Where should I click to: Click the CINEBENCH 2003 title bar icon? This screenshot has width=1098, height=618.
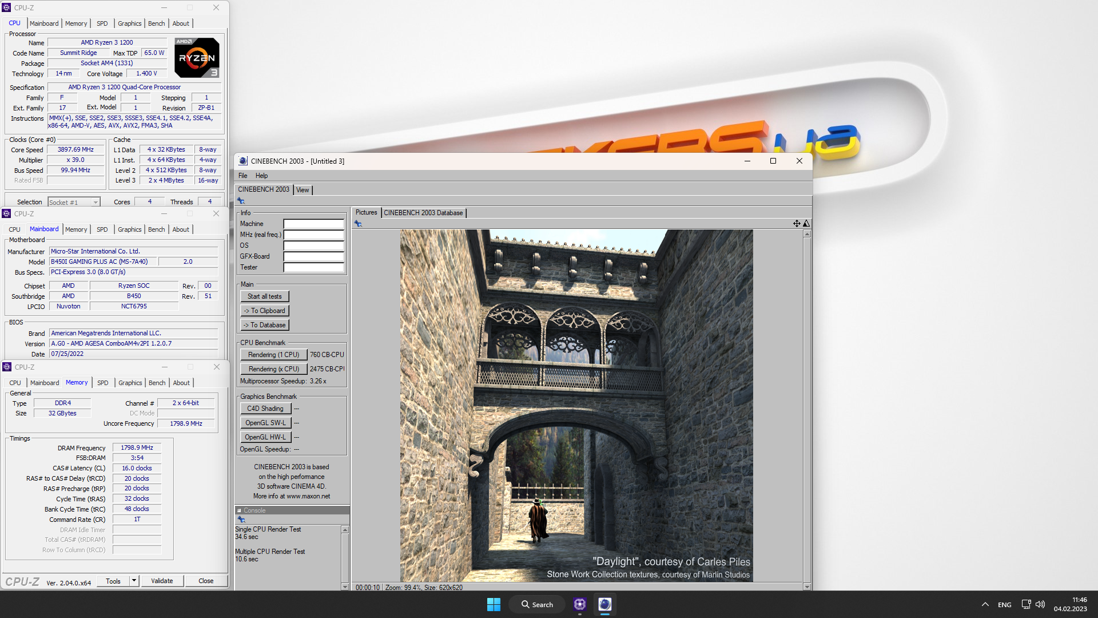click(243, 161)
